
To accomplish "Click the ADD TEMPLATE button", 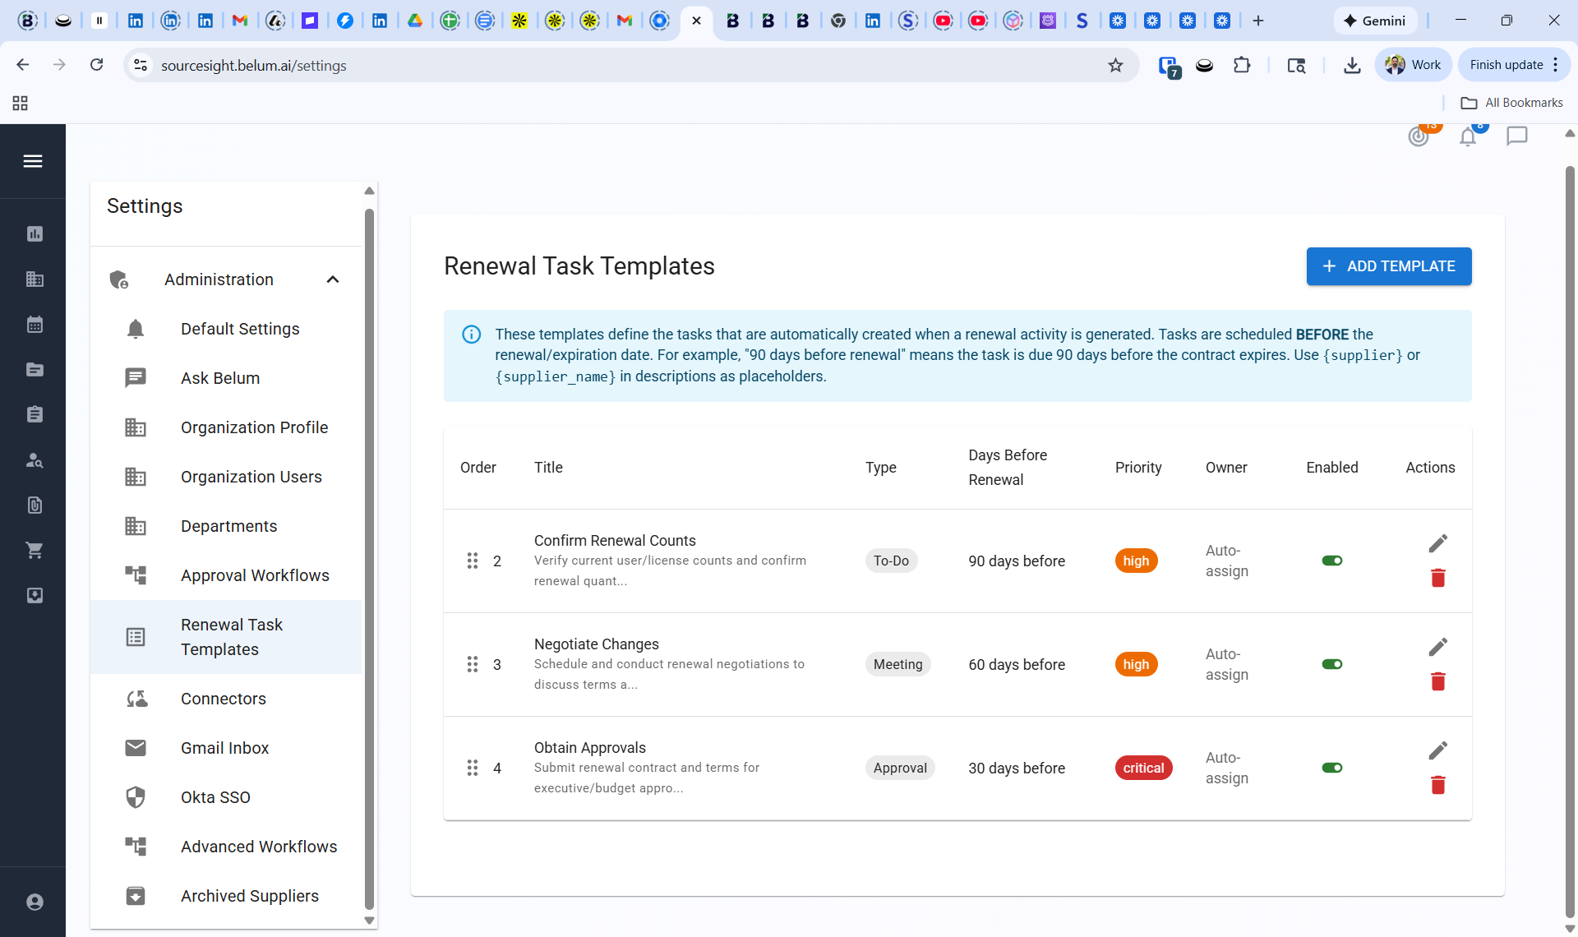I will tap(1388, 266).
